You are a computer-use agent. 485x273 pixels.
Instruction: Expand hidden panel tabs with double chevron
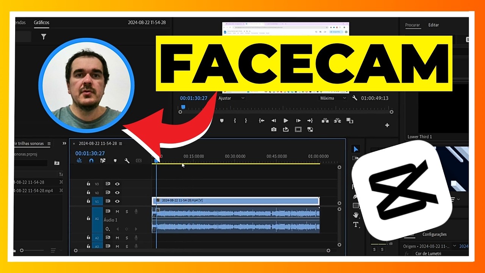64,143
